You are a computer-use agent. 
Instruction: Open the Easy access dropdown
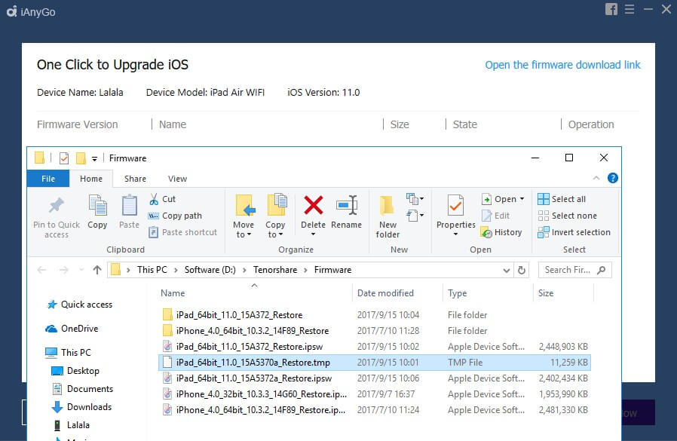coord(415,215)
